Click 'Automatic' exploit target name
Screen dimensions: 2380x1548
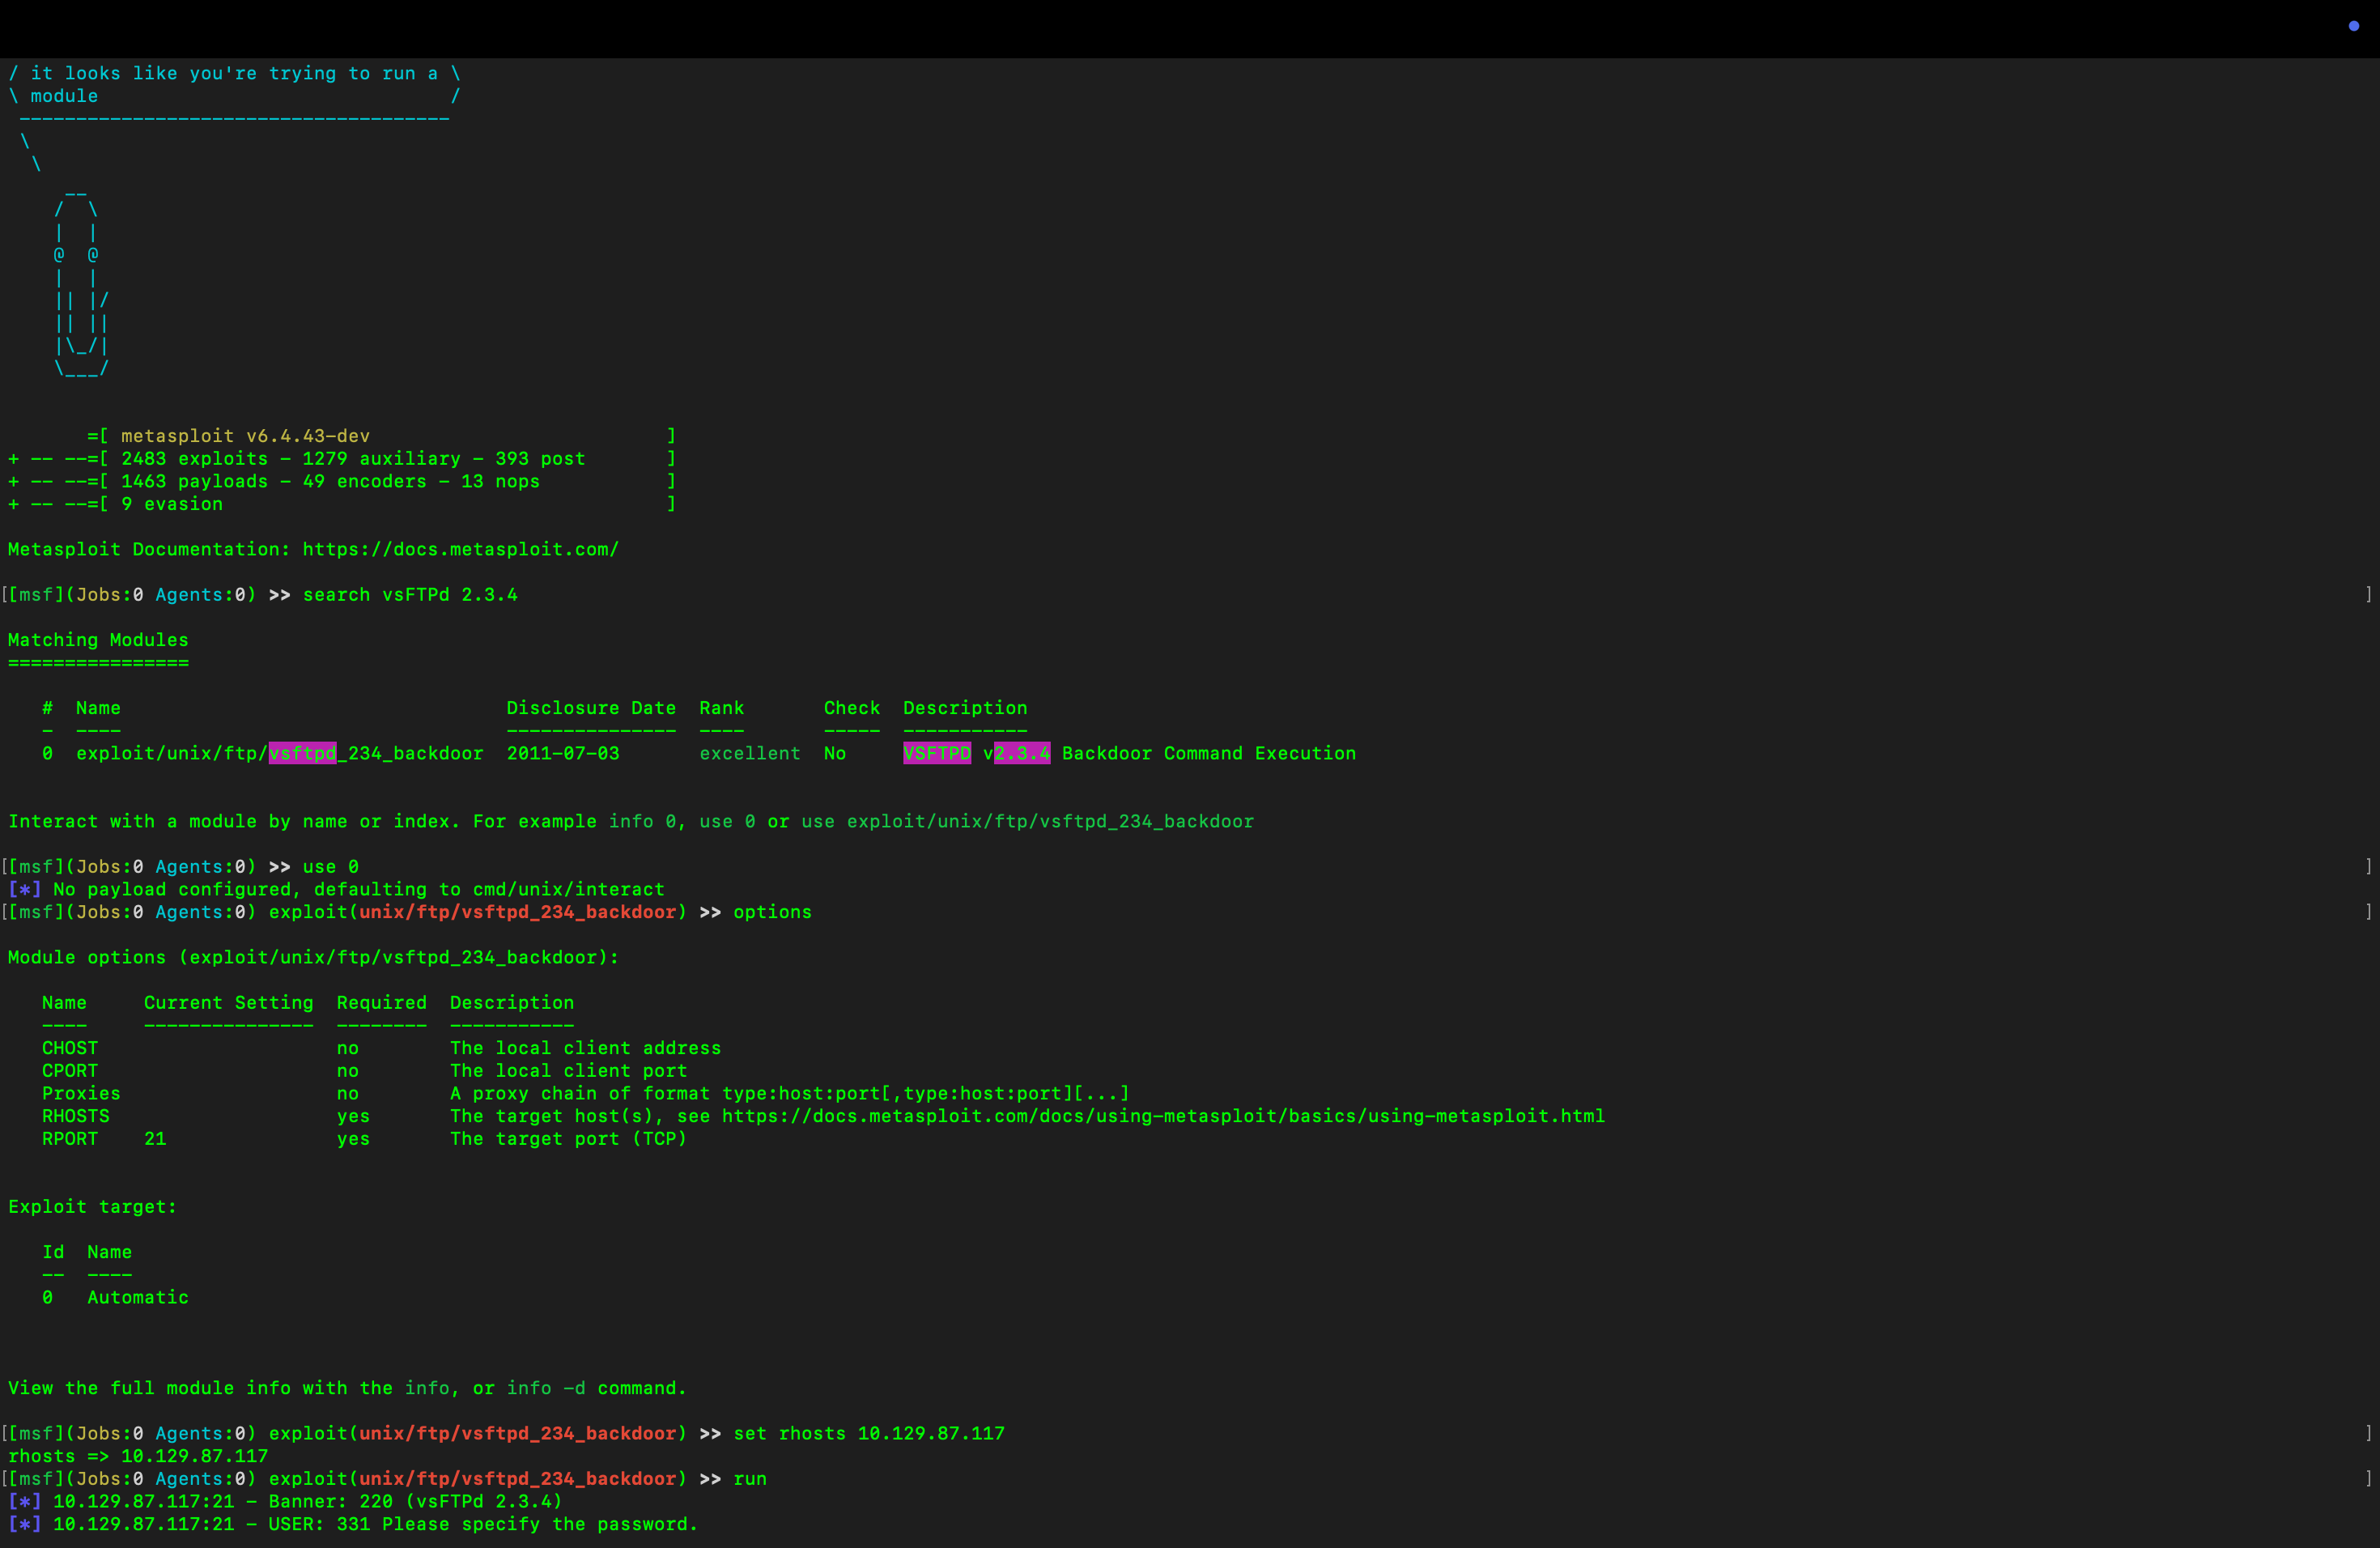coord(138,1297)
